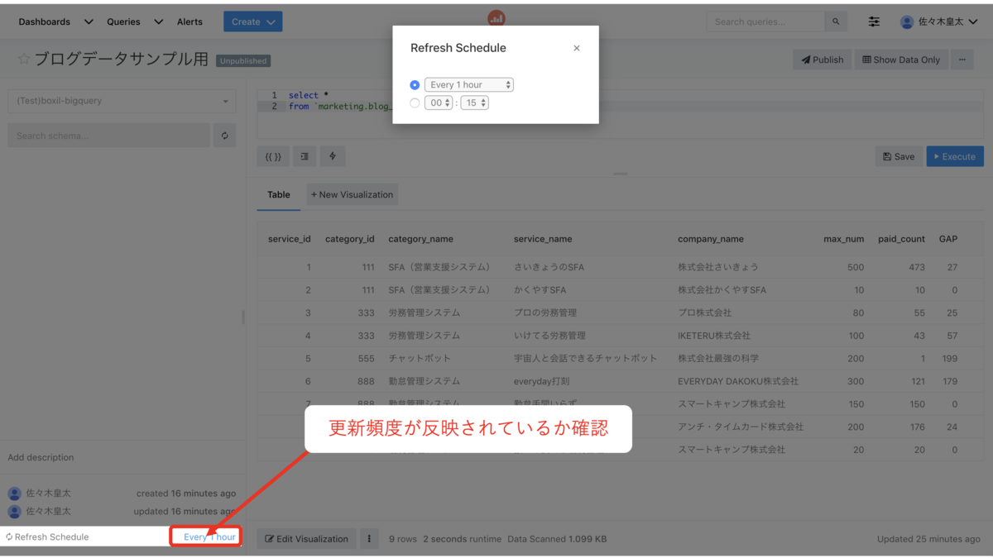Open the vertical menu beside Edit Visualization

coord(369,538)
